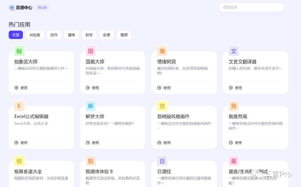Click the 我 icon for 我是梵高

coord(234,106)
